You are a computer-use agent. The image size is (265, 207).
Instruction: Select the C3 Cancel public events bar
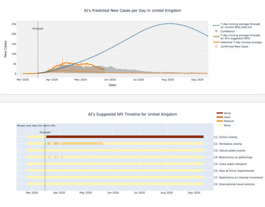point(115,150)
